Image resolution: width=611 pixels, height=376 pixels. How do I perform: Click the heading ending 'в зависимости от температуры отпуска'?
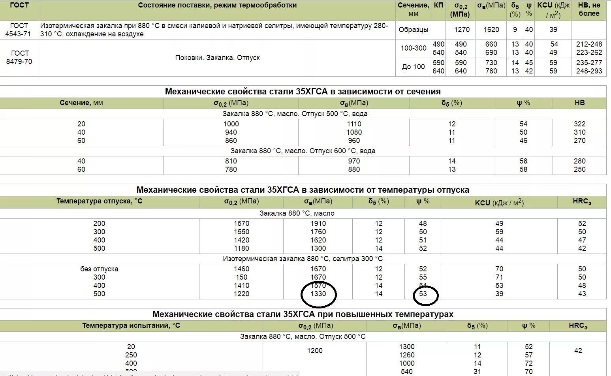point(303,190)
